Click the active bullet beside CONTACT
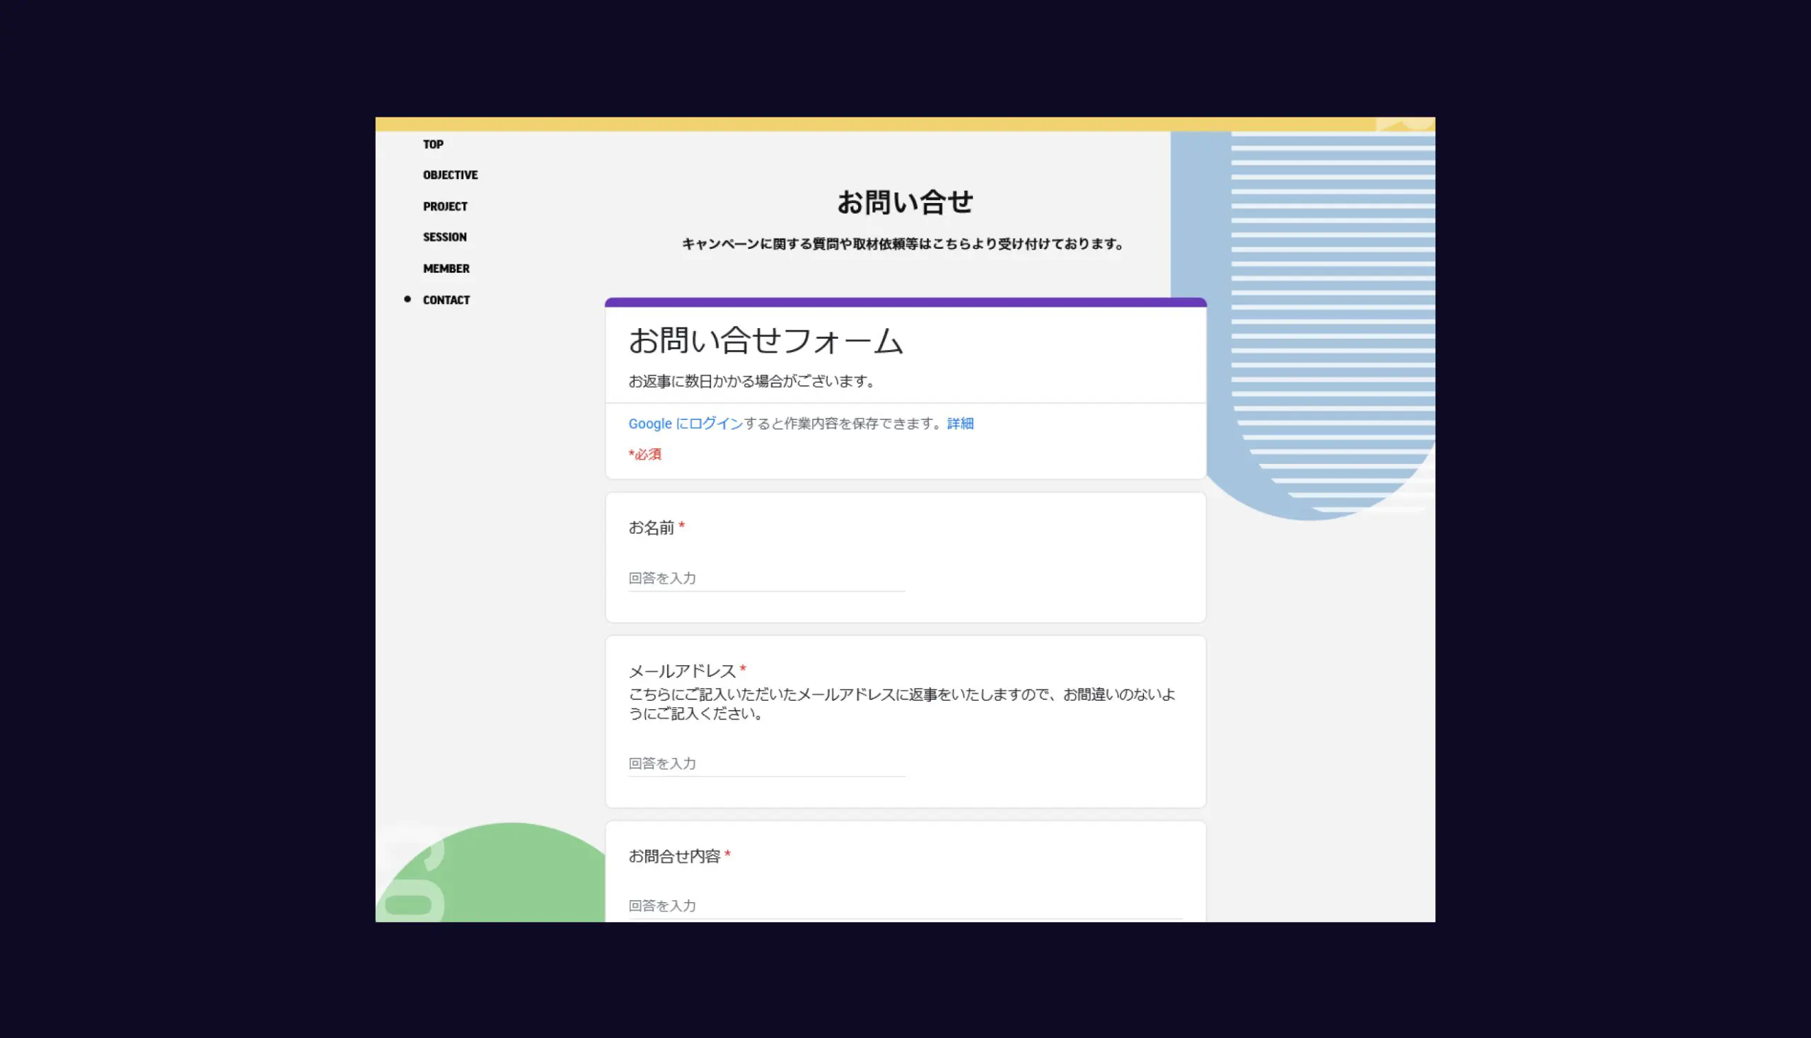The image size is (1811, 1038). pyautogui.click(x=407, y=298)
